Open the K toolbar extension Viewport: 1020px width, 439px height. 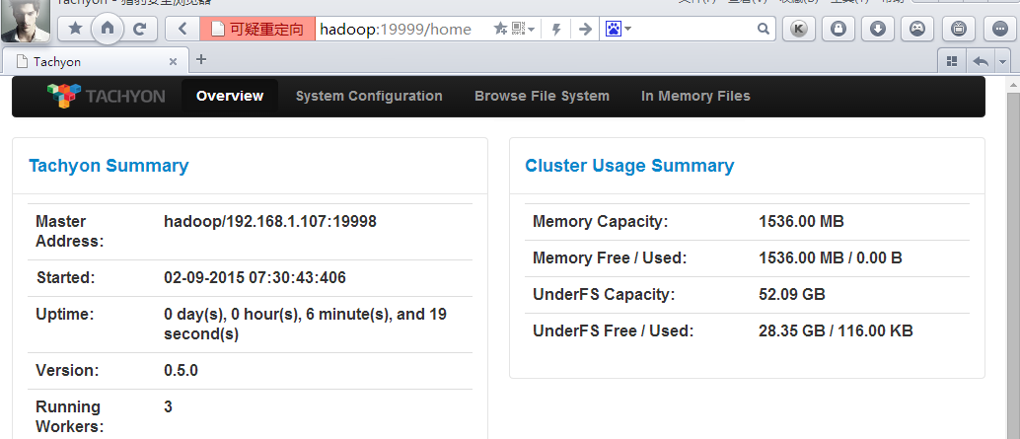tap(799, 29)
